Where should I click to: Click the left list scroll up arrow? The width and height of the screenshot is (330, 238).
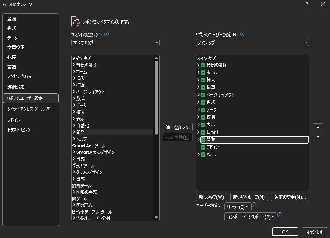156,58
